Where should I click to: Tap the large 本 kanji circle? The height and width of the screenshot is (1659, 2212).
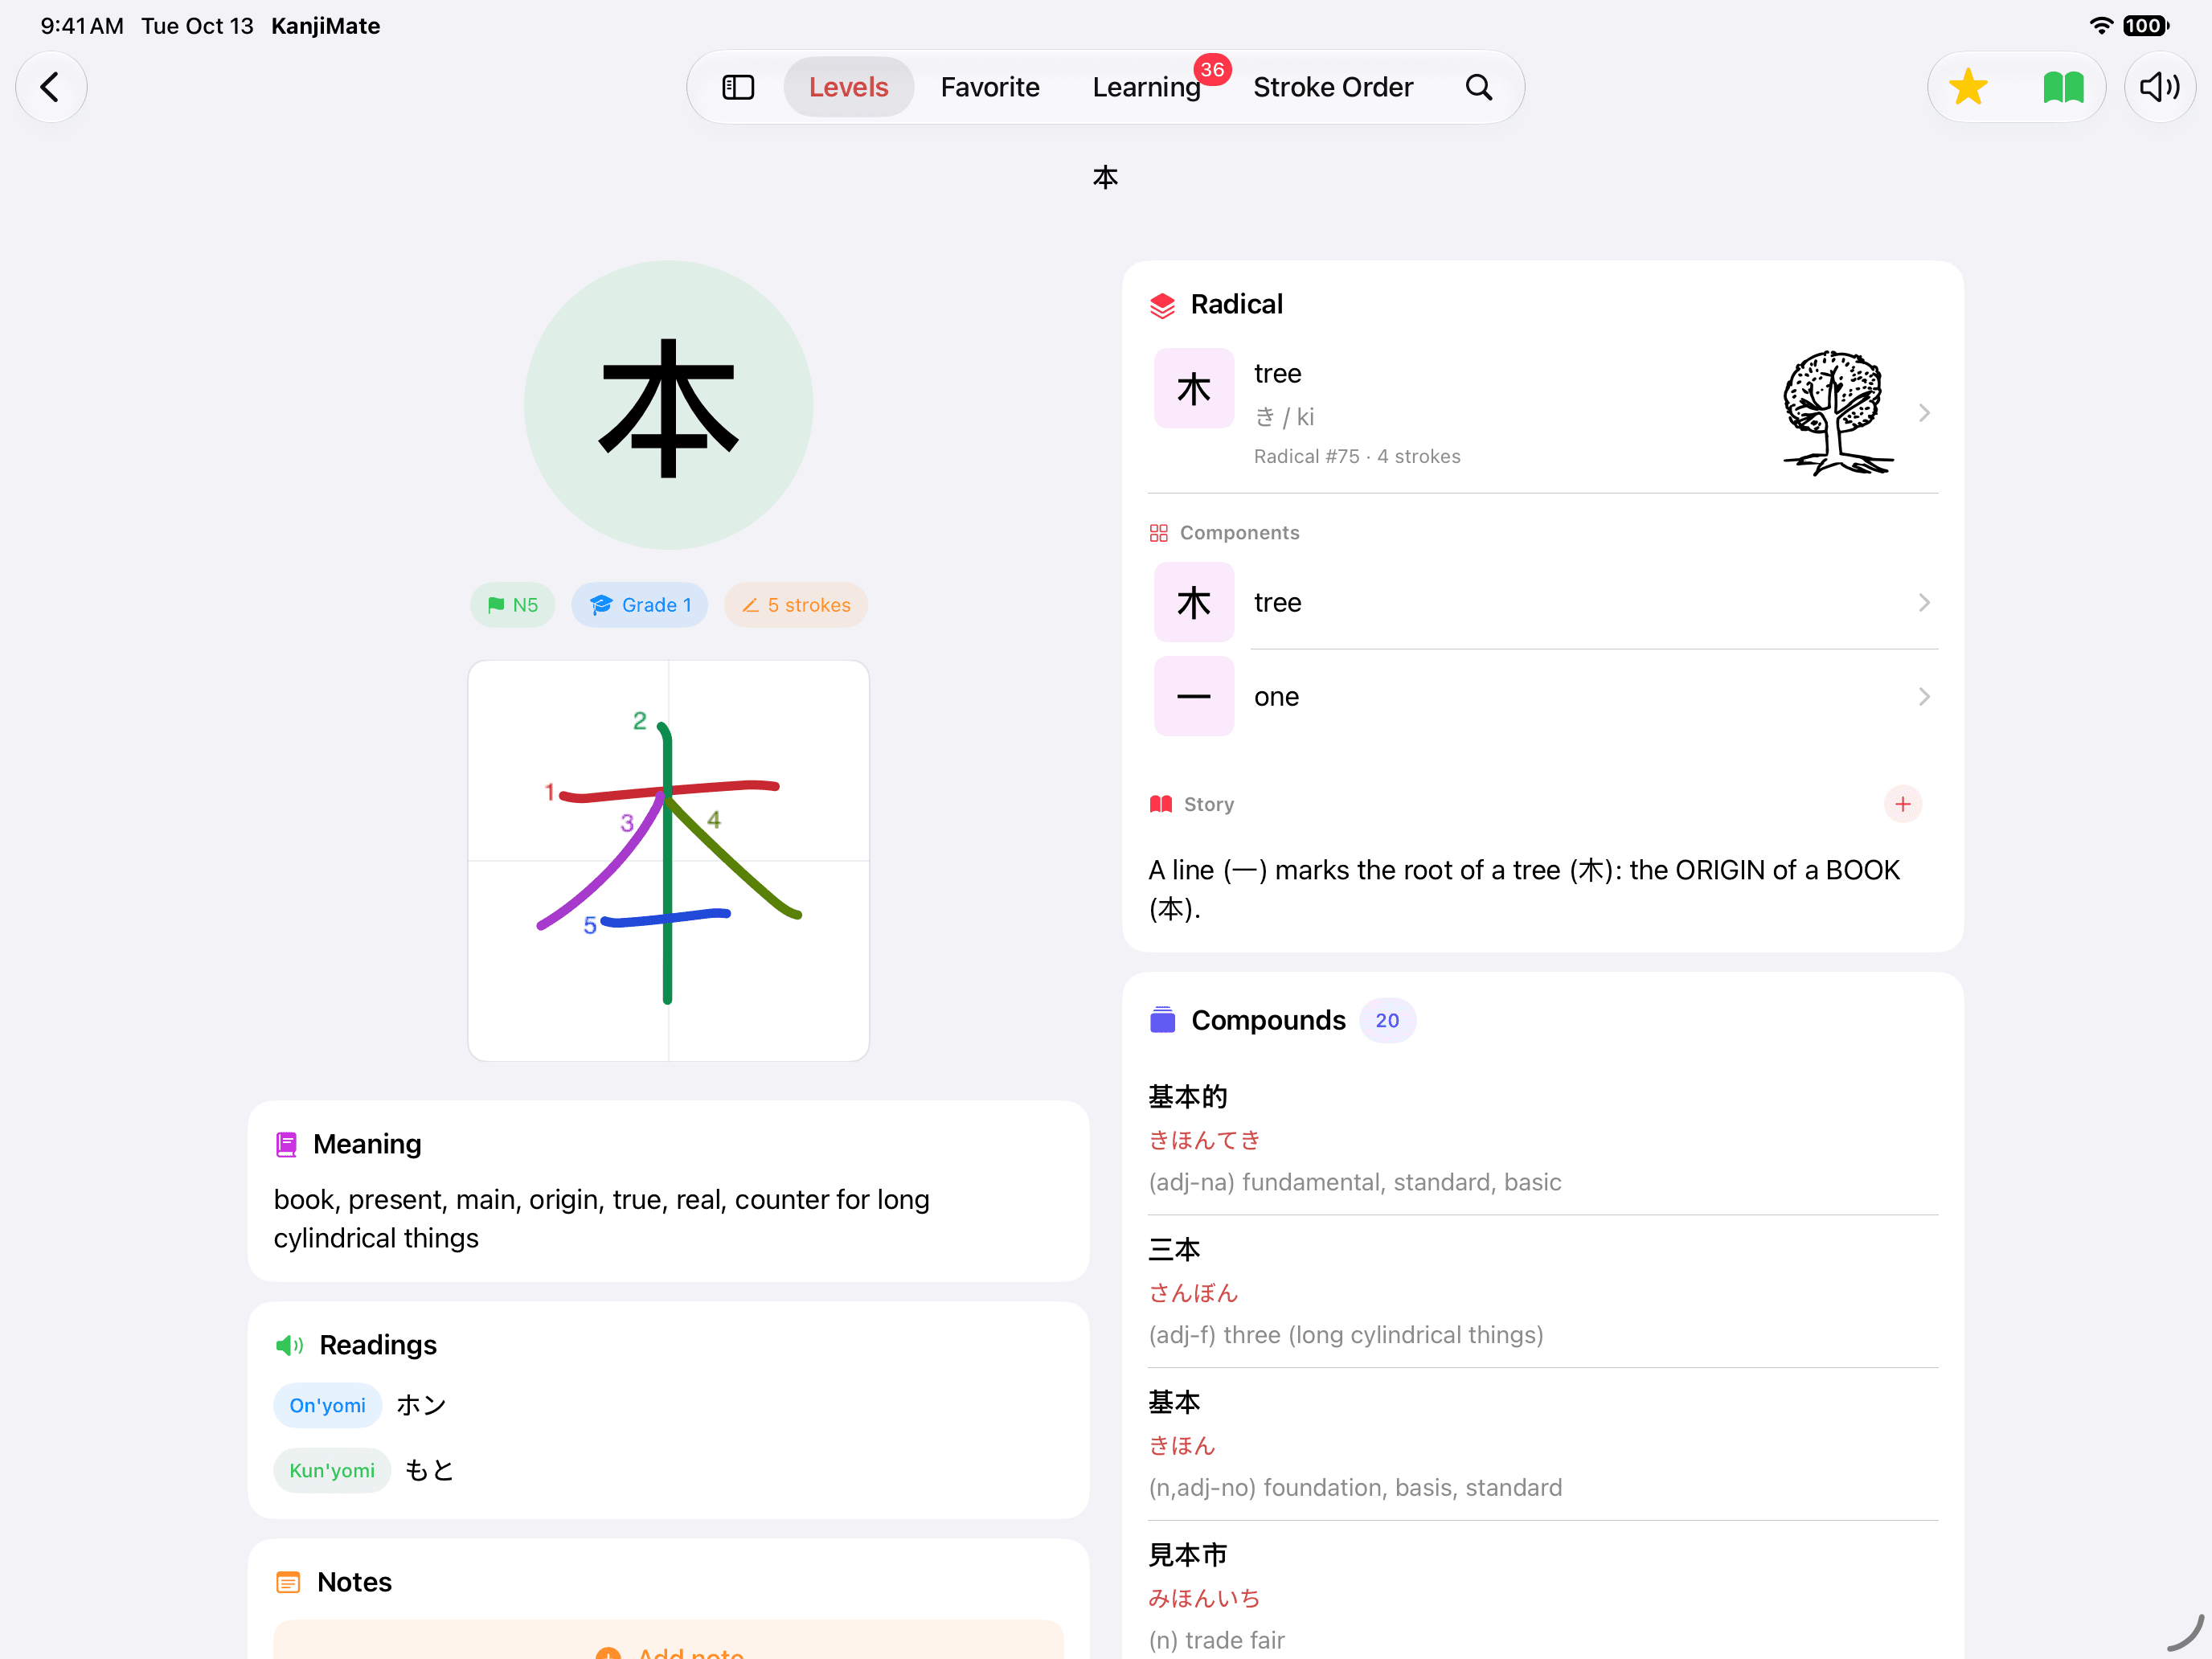click(668, 405)
